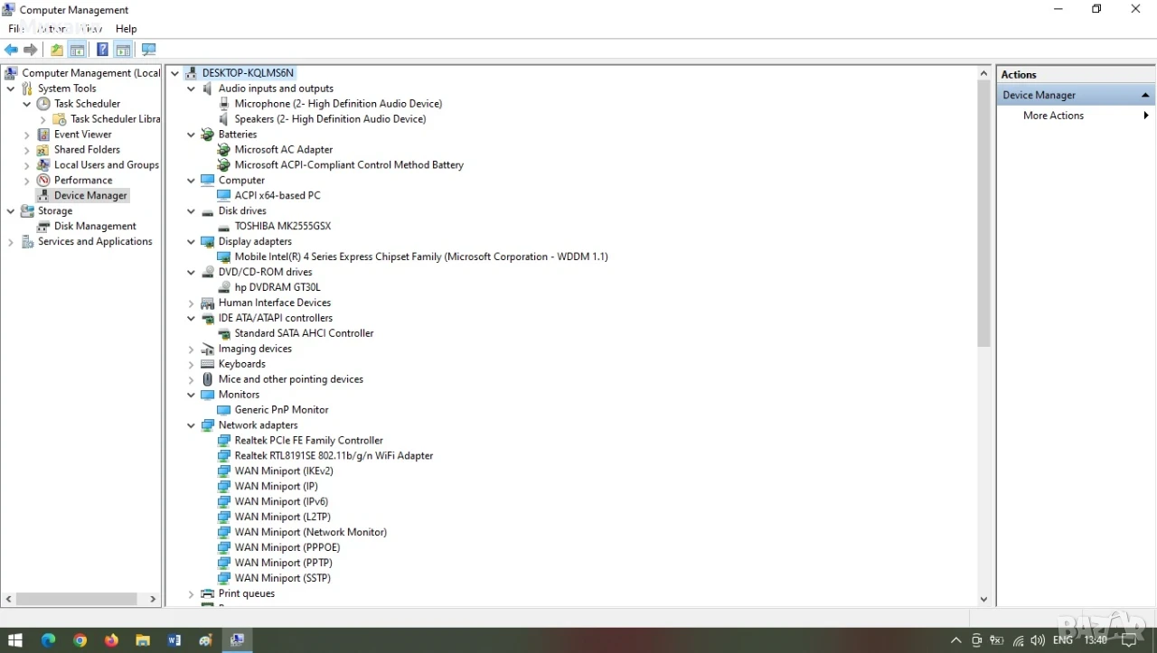The image size is (1157, 653).
Task: Select the DESKTOP-KQLMS6N root node
Action: (x=248, y=73)
